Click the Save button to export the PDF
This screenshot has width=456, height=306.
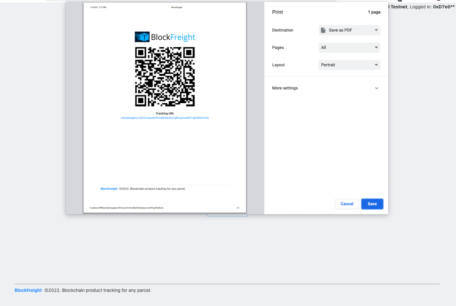[x=372, y=204]
